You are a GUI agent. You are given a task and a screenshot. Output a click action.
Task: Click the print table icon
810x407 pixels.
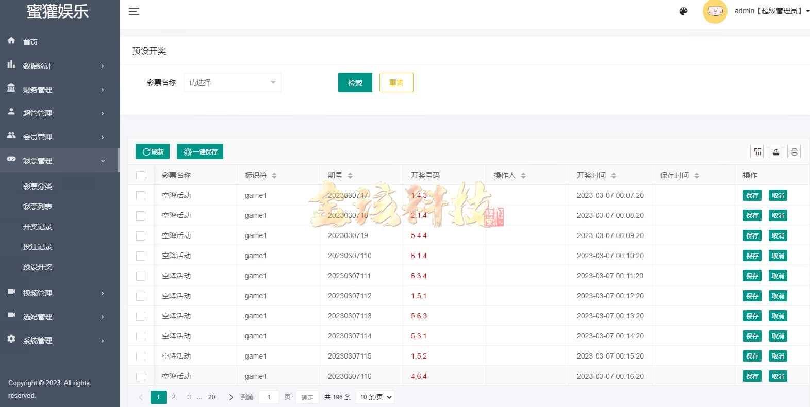click(x=795, y=151)
